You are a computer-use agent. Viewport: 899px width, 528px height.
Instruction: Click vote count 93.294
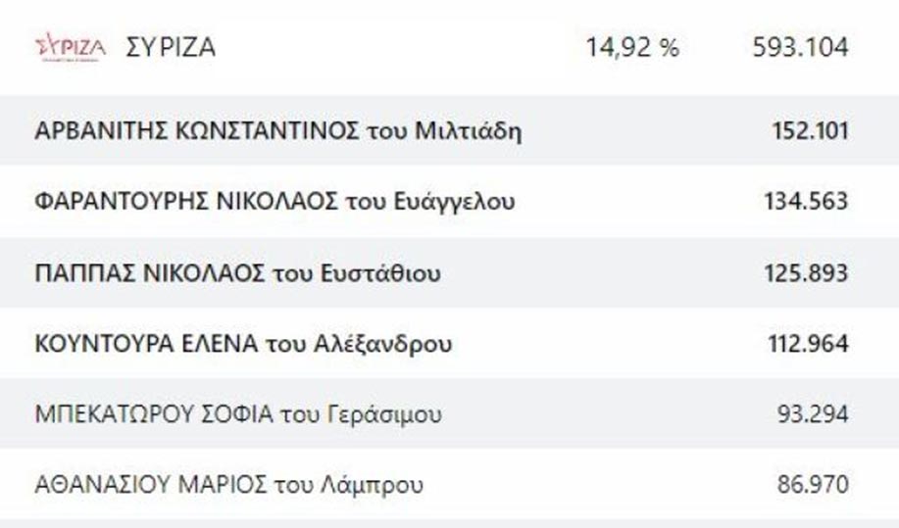[x=813, y=413]
